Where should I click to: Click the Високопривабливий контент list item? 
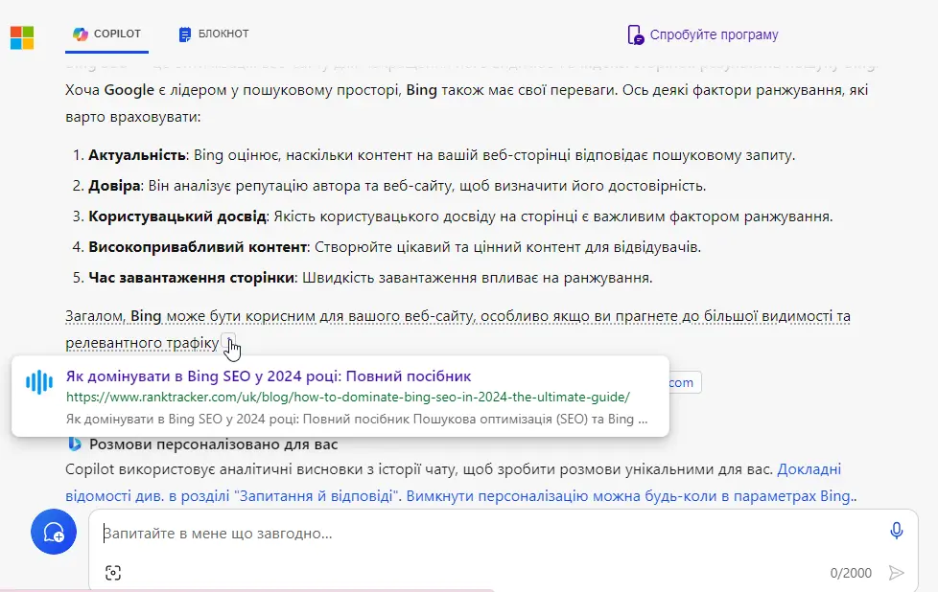(x=395, y=247)
